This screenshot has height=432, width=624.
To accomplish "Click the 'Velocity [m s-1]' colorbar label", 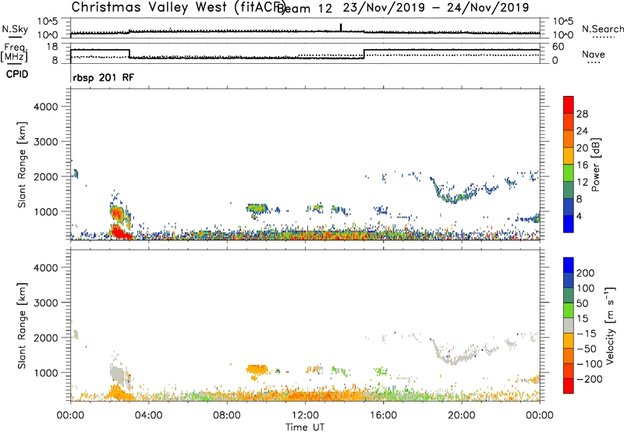I will pos(610,326).
